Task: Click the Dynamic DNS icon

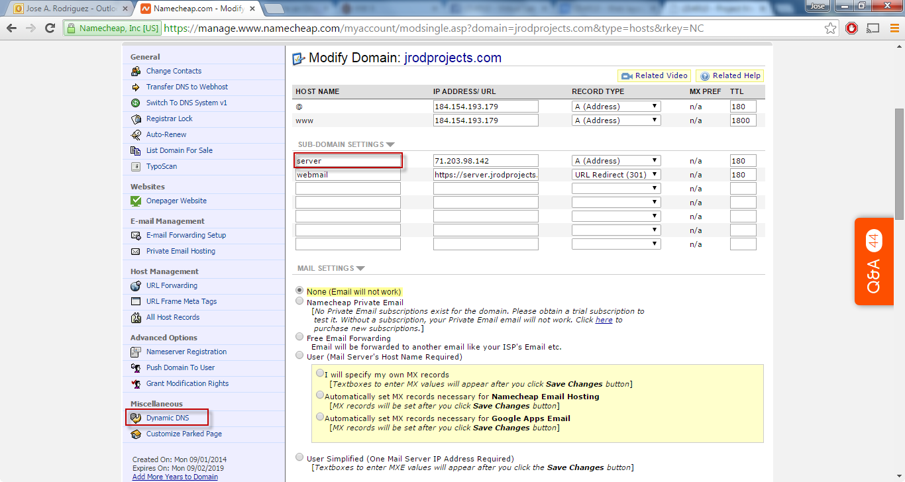Action: tap(136, 418)
